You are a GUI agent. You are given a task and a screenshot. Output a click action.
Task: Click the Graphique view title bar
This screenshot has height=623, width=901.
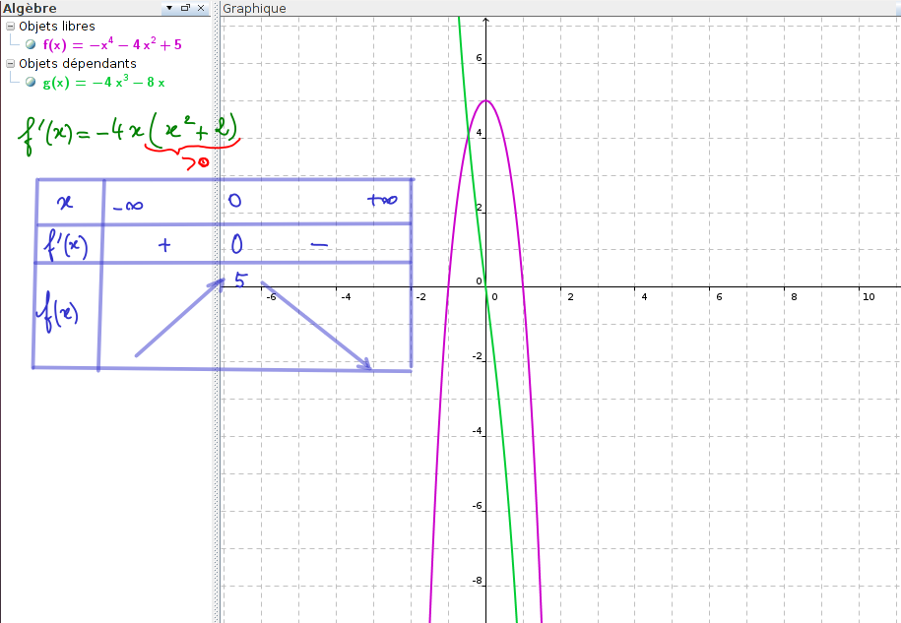coord(254,8)
